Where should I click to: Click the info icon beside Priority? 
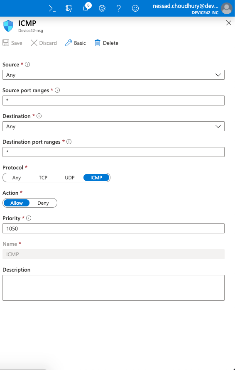[x=29, y=218]
